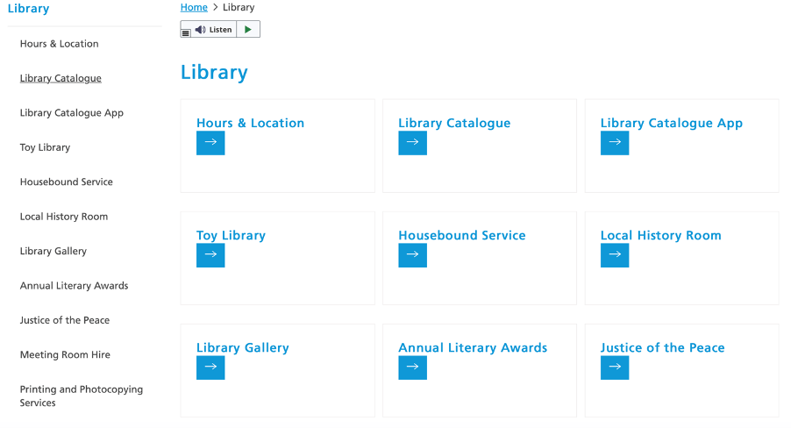791x428 pixels.
Task: Open the Annual Literary Awards card heading
Action: pyautogui.click(x=473, y=347)
